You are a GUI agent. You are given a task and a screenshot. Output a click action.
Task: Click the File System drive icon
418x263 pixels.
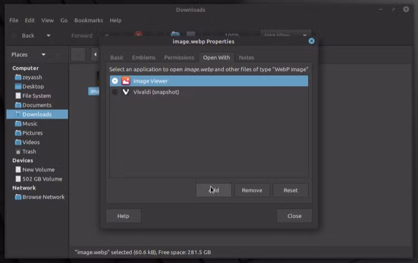(x=18, y=96)
